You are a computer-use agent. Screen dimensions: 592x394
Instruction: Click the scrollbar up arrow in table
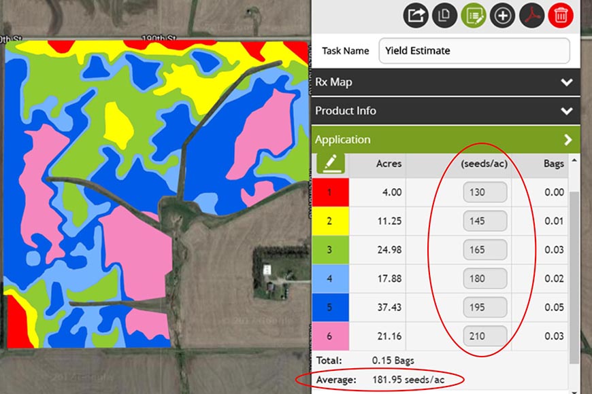[575, 162]
